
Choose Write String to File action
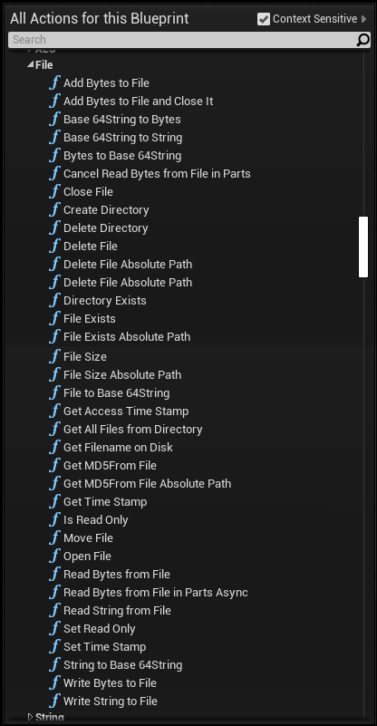coord(111,701)
